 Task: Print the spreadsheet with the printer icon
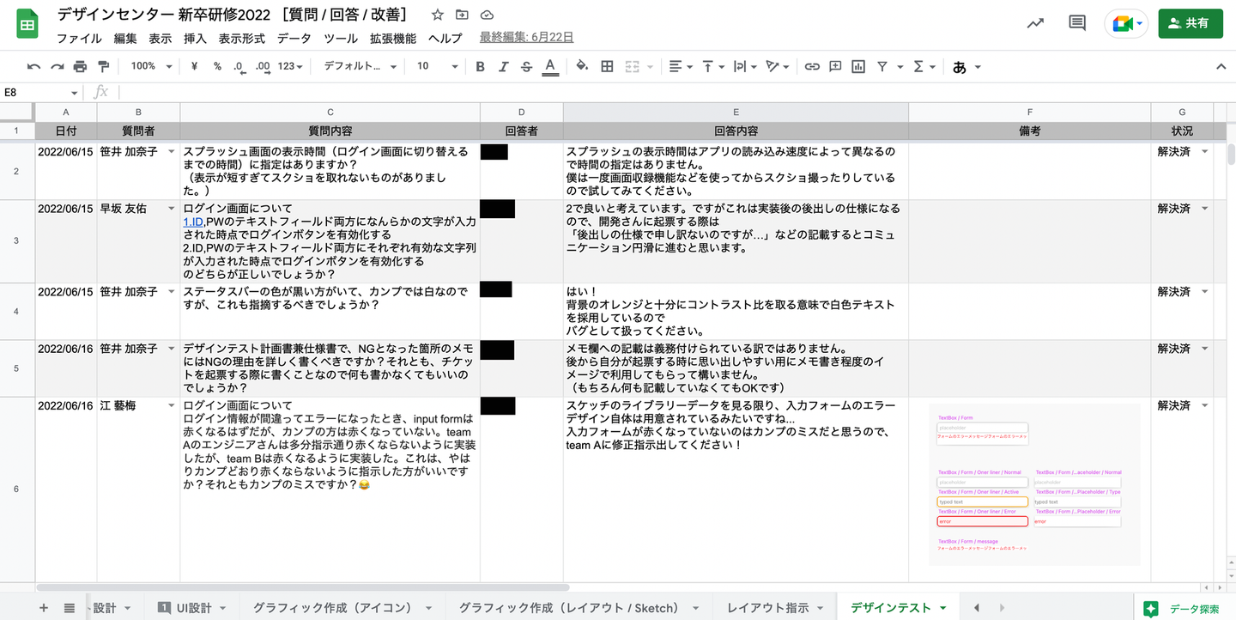point(80,66)
